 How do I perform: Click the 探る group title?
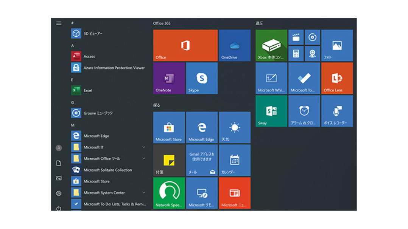tap(157, 105)
